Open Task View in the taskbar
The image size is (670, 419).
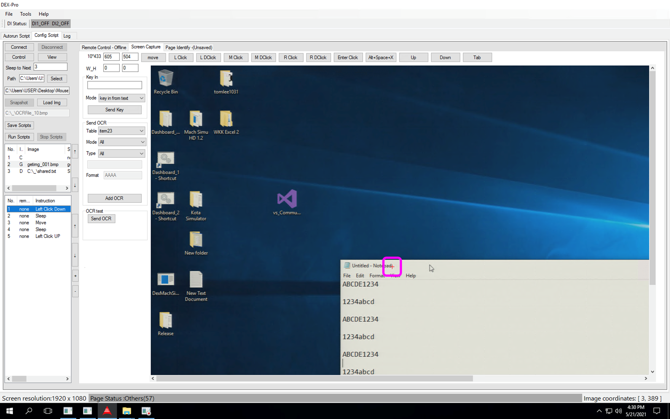(48, 411)
